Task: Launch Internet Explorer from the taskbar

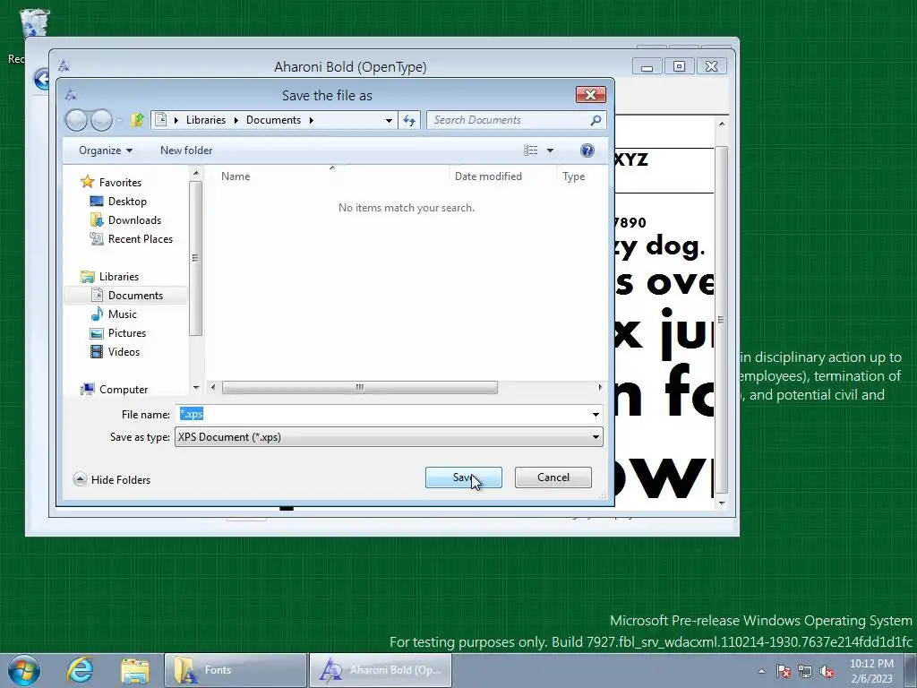Action: coord(80,670)
